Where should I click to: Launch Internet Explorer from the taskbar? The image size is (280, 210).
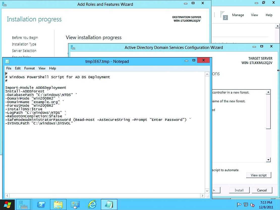92,204
